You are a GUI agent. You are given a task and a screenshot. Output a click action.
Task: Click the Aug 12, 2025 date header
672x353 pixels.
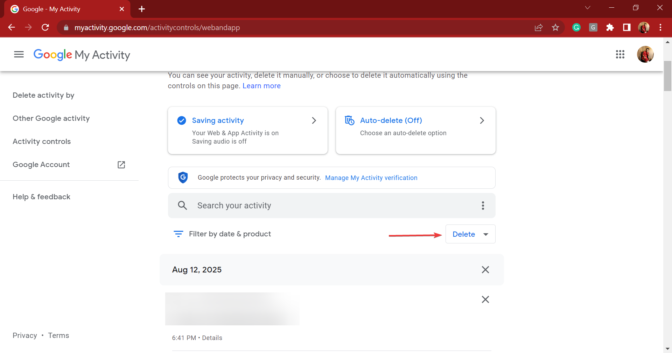click(197, 270)
